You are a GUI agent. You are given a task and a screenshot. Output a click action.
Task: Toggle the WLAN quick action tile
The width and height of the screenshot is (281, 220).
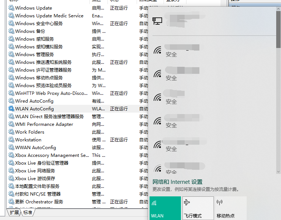click(165, 208)
